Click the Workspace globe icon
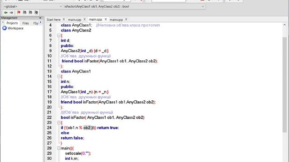 (5, 28)
